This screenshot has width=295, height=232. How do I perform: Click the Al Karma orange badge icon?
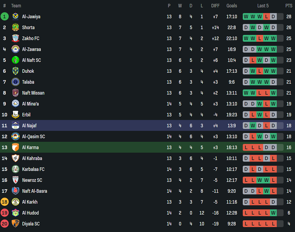point(16,147)
